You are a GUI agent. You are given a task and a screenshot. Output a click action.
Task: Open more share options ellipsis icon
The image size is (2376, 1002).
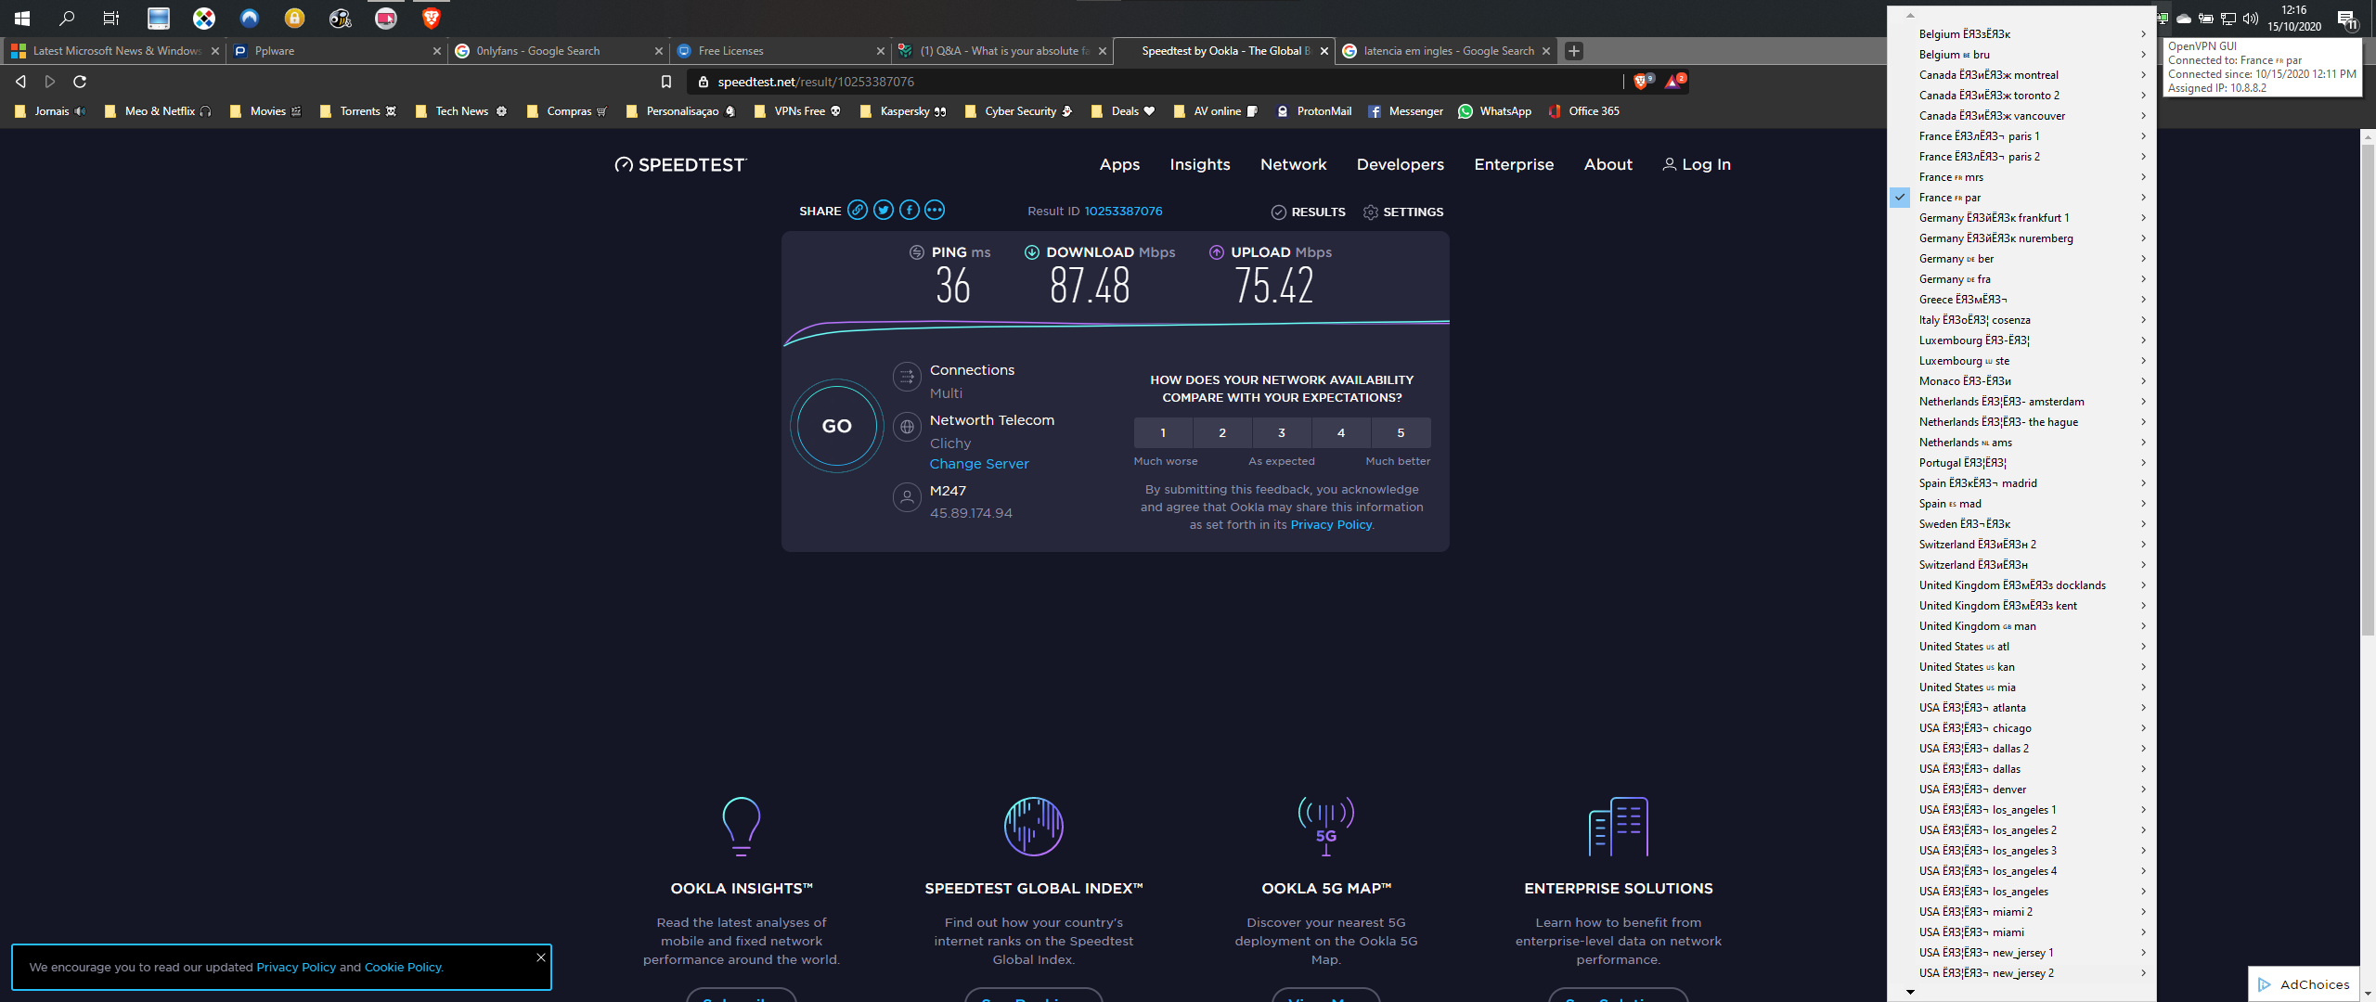pos(935,211)
